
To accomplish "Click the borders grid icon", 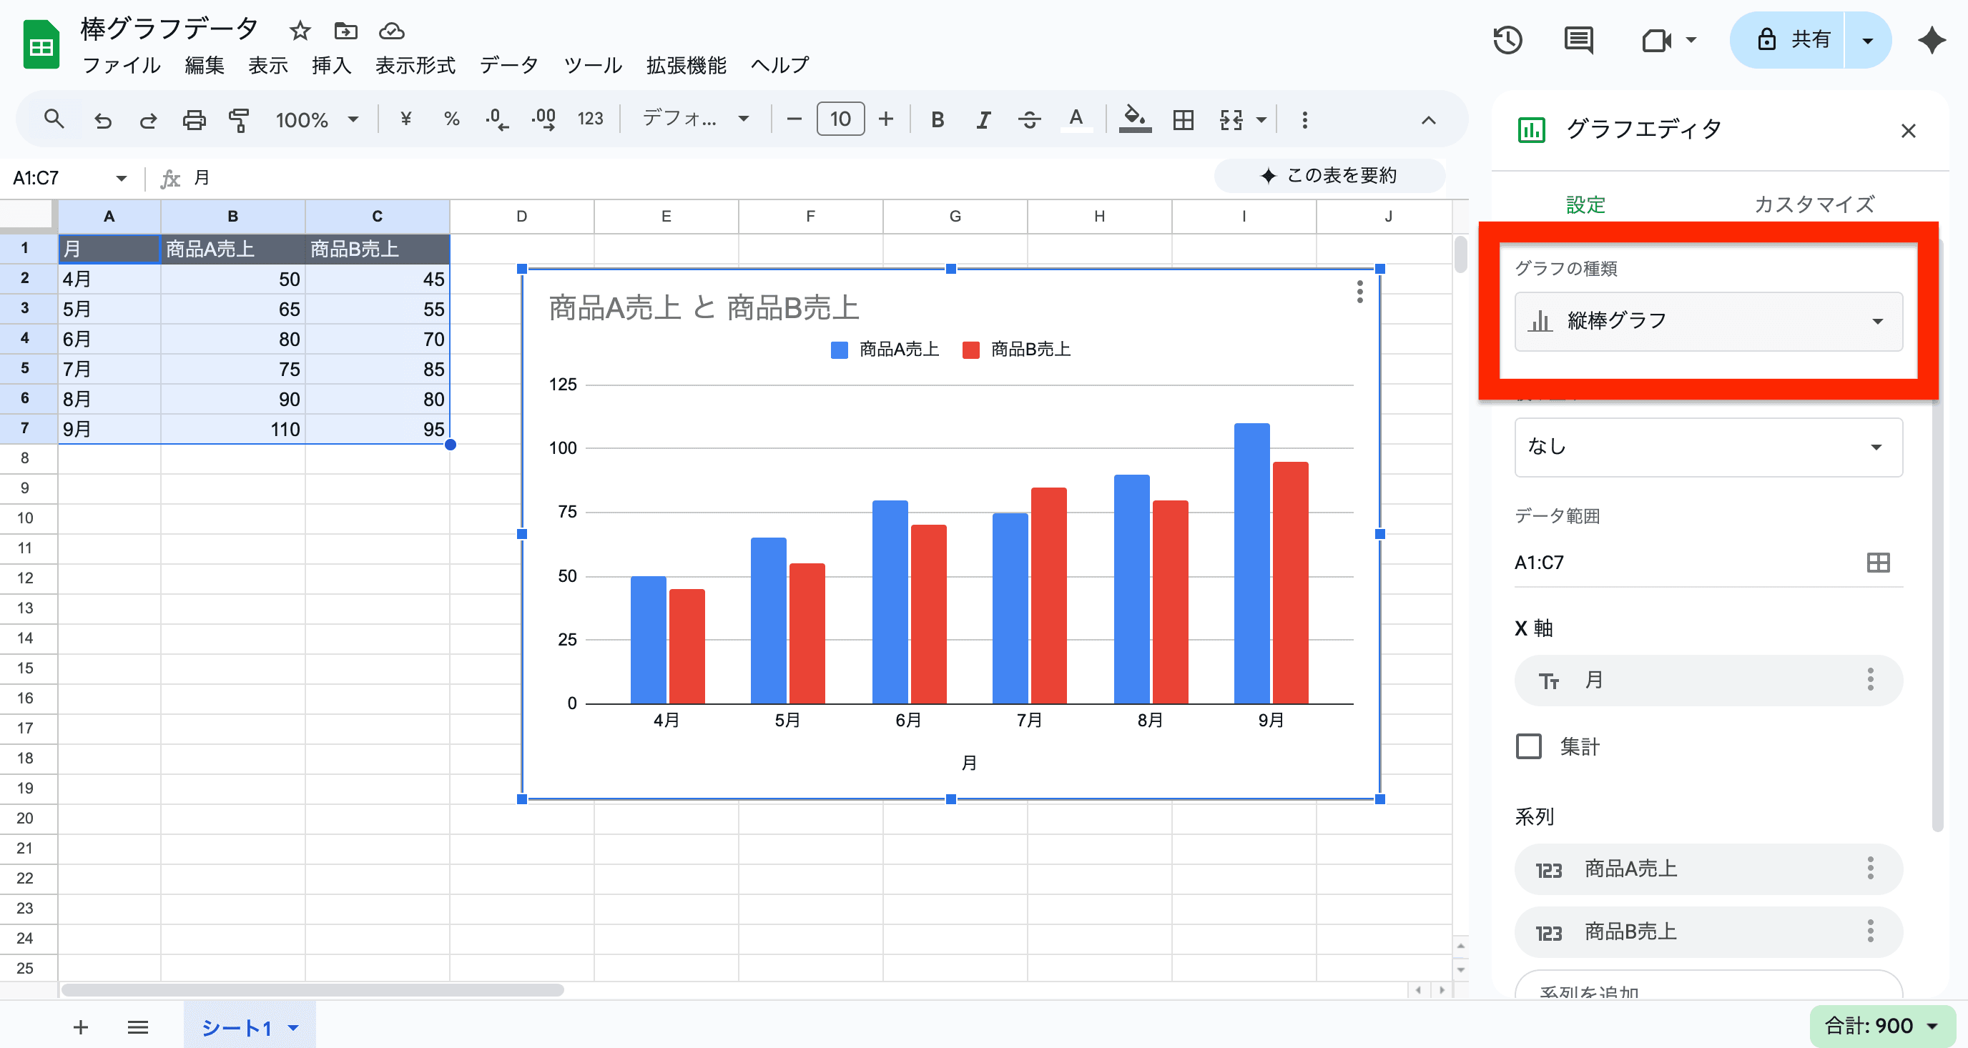I will (x=1183, y=119).
